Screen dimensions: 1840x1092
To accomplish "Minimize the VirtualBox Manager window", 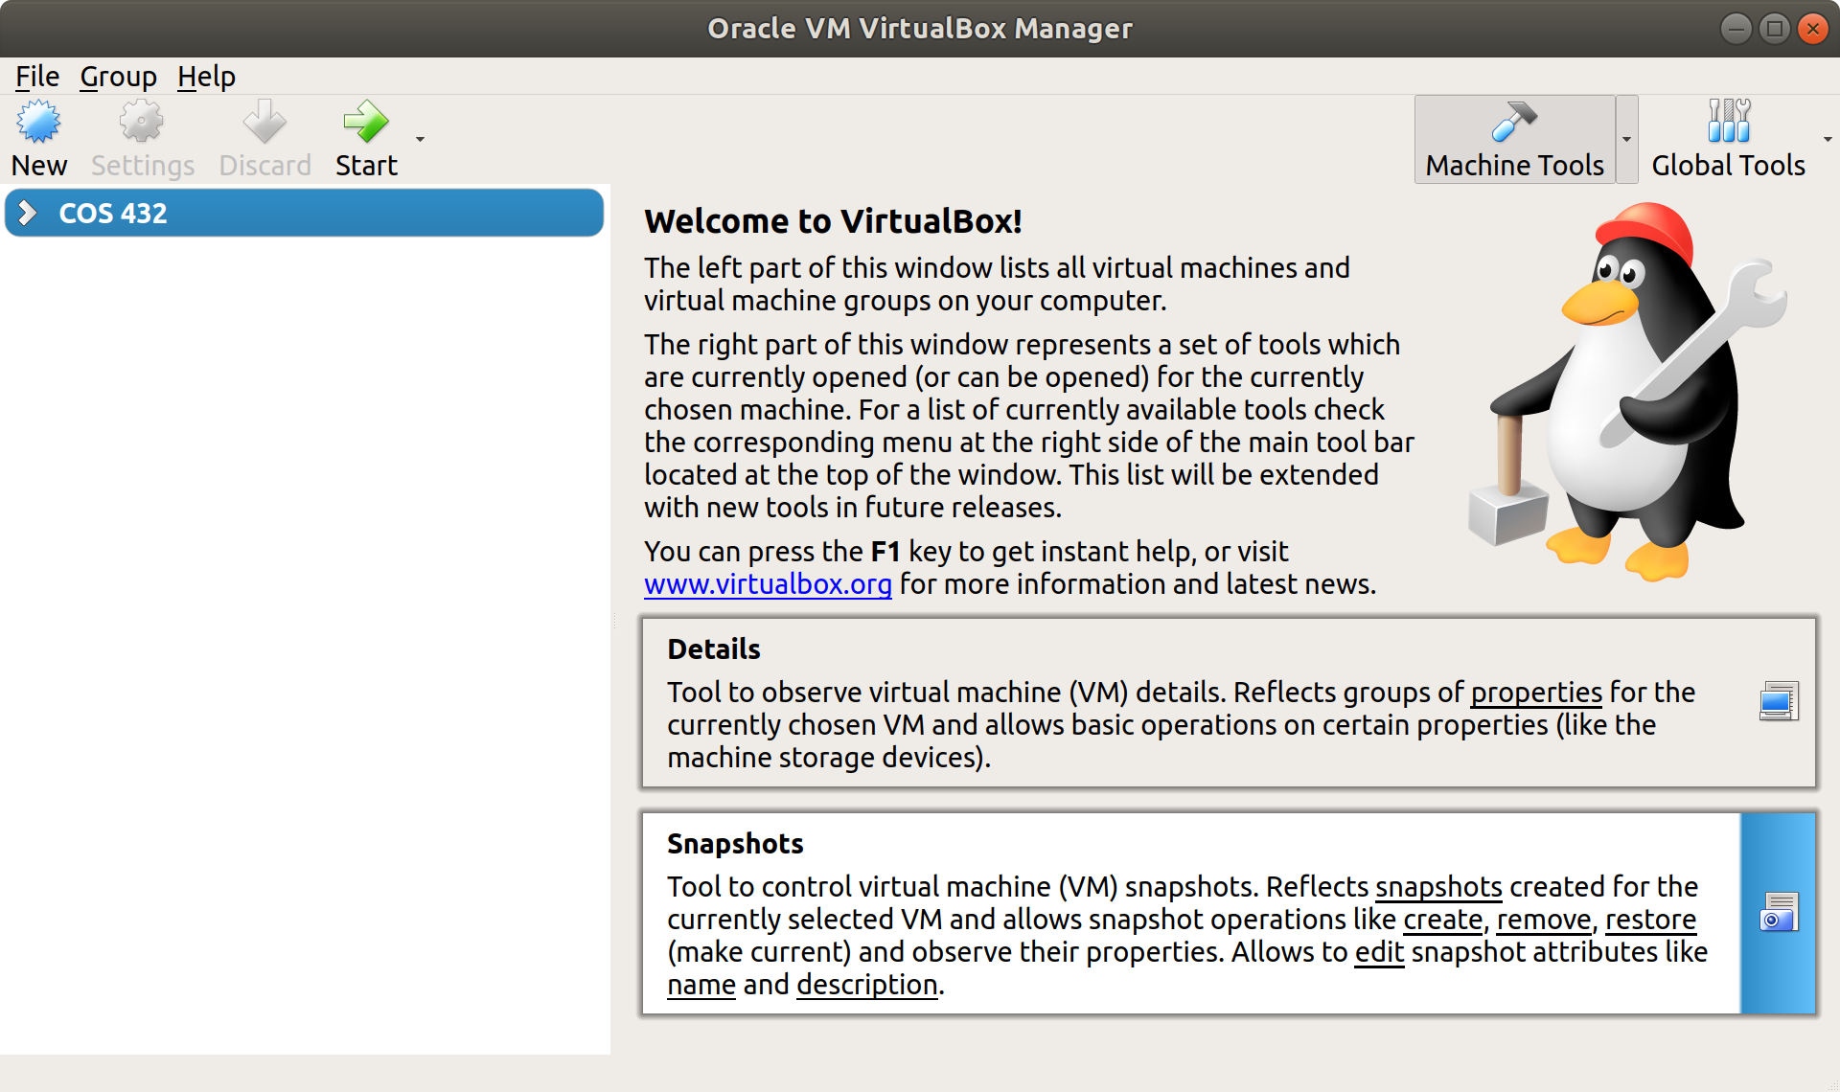I will [1736, 29].
